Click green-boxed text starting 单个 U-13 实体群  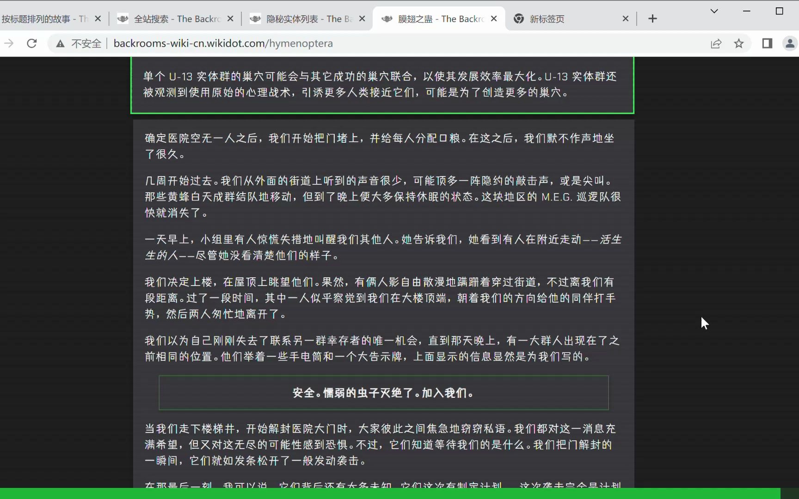coord(380,84)
